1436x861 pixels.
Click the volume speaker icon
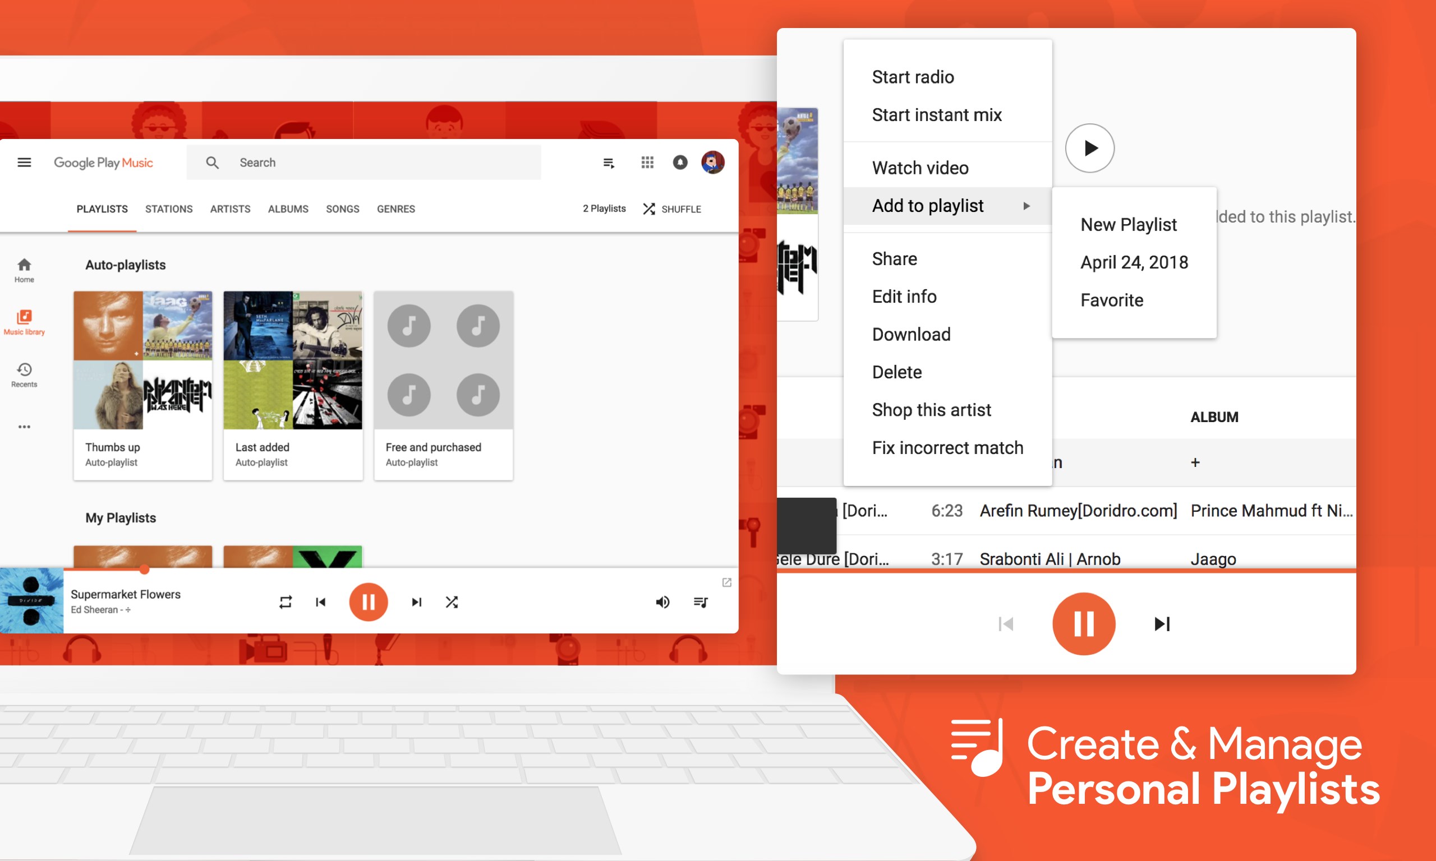point(662,602)
